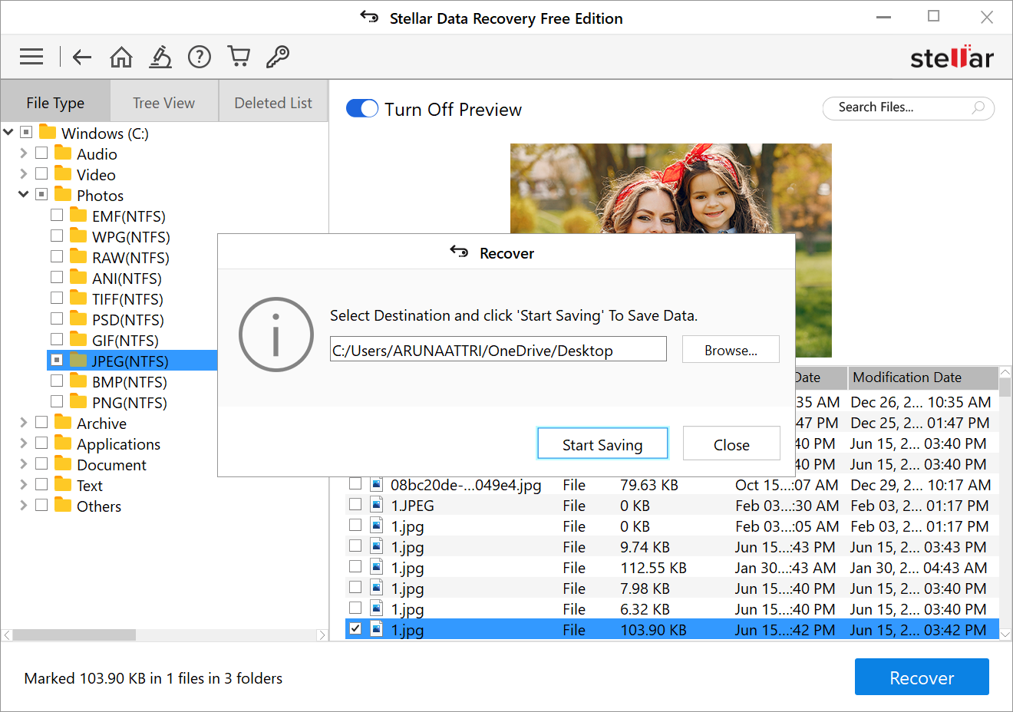Check the Audio folder checkbox

pos(41,153)
